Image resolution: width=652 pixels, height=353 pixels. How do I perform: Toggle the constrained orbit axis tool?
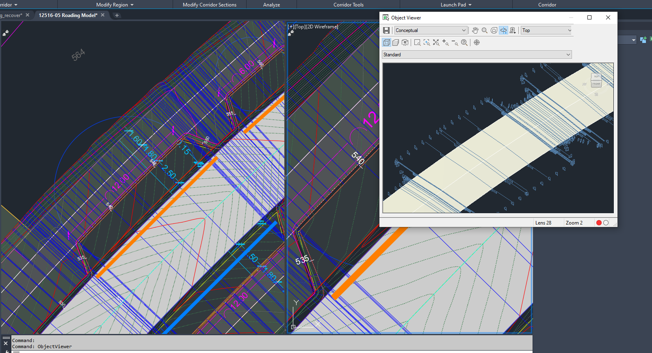pyautogui.click(x=503, y=30)
